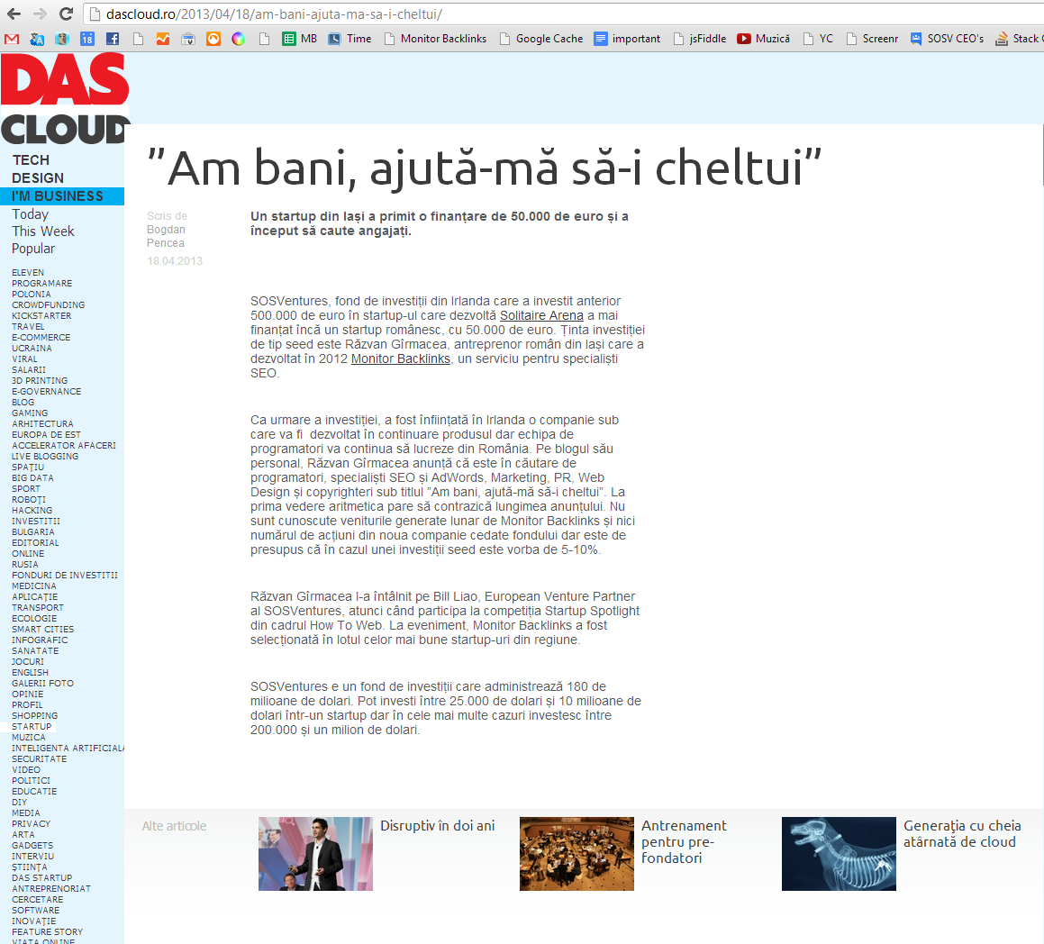
Task: Reload the page with the refresh icon
Action: [x=66, y=14]
